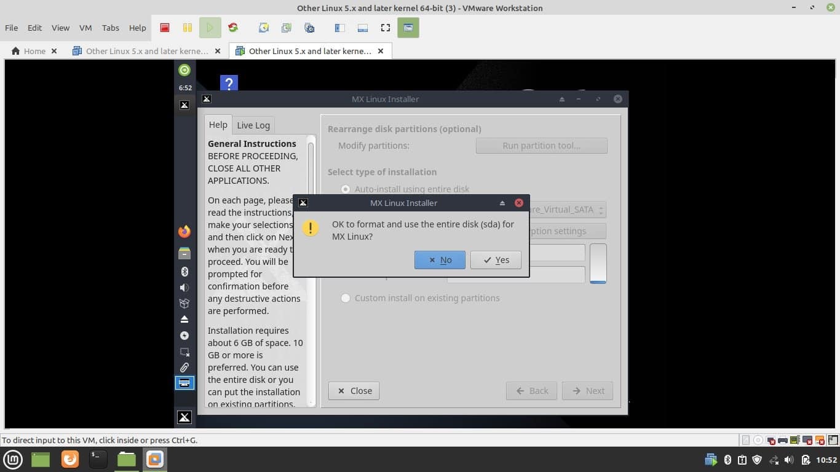Click the yellow warning icon in the dialog
Viewport: 840px width, 472px height.
click(x=311, y=228)
